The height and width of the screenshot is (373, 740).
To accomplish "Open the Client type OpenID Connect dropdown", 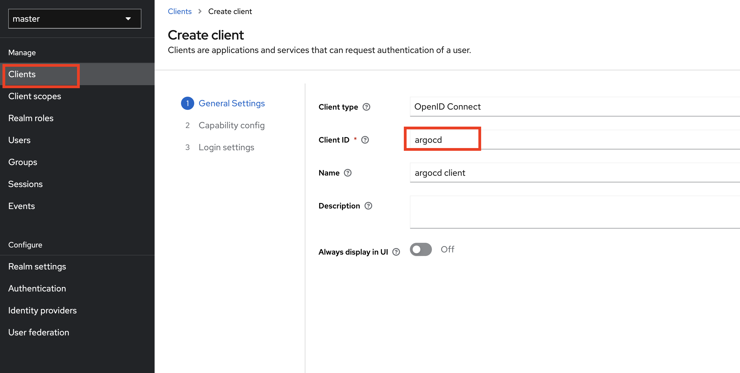I will [575, 107].
